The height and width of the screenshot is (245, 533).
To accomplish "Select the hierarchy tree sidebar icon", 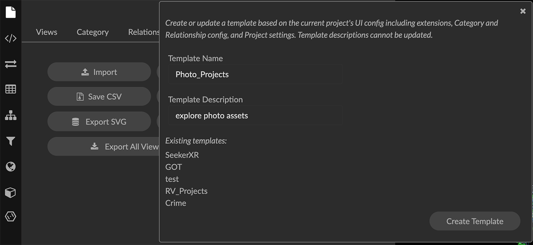I will (10, 115).
